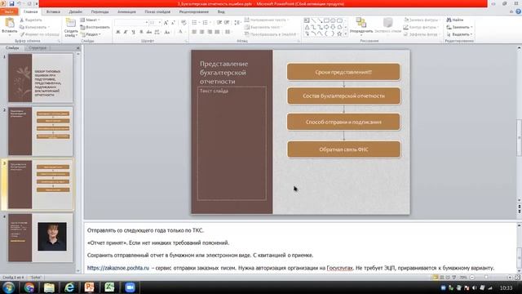Select the right arrow shape in gallery
522x294 pixels.
click(x=326, y=27)
